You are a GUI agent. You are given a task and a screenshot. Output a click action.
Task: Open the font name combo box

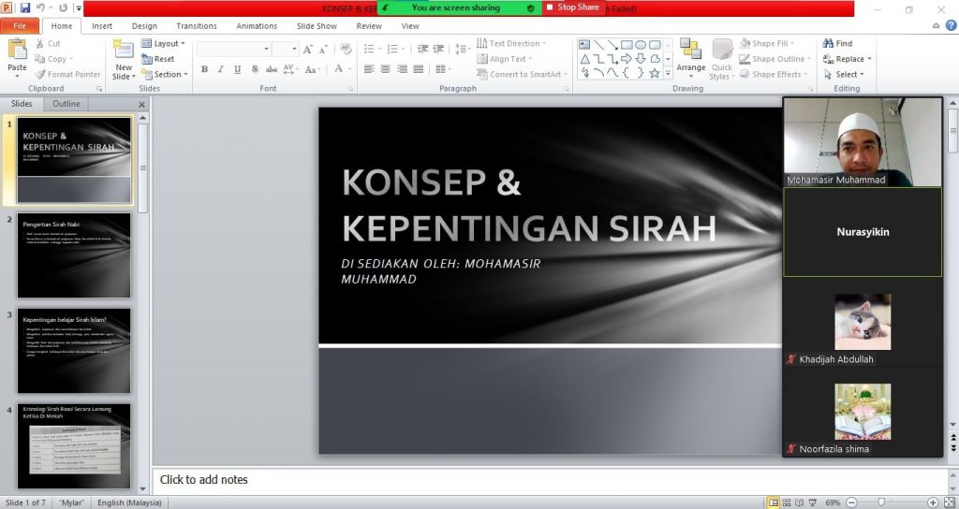click(x=234, y=49)
